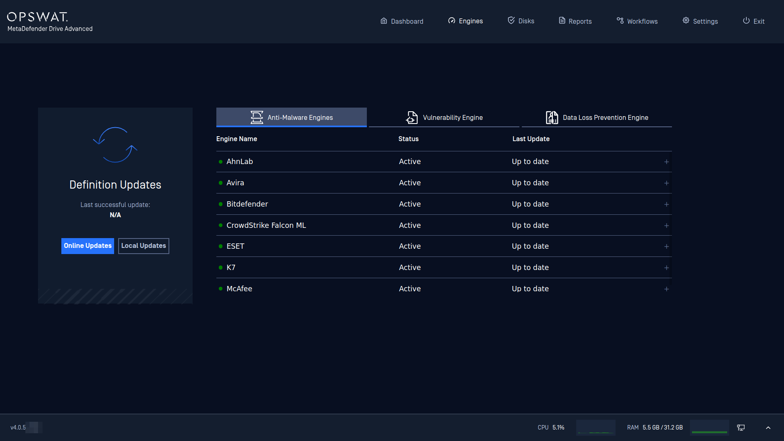Click the Last Update column header
This screenshot has width=784, height=441.
point(531,139)
